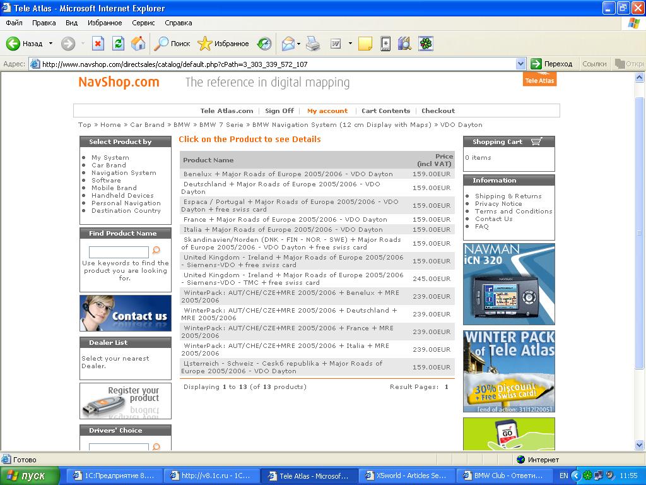Click the ICQ flower icon in system tray

tap(587, 476)
